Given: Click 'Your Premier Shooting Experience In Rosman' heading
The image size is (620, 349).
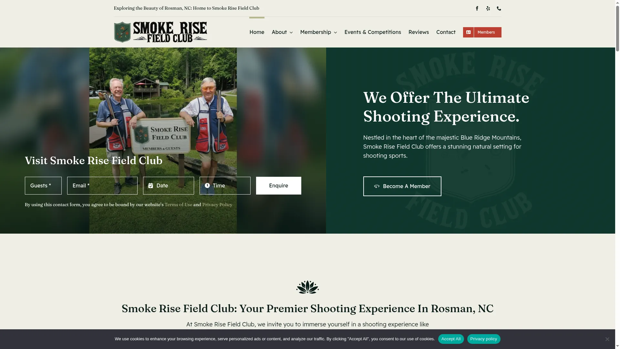Looking at the screenshot, I should [307, 309].
